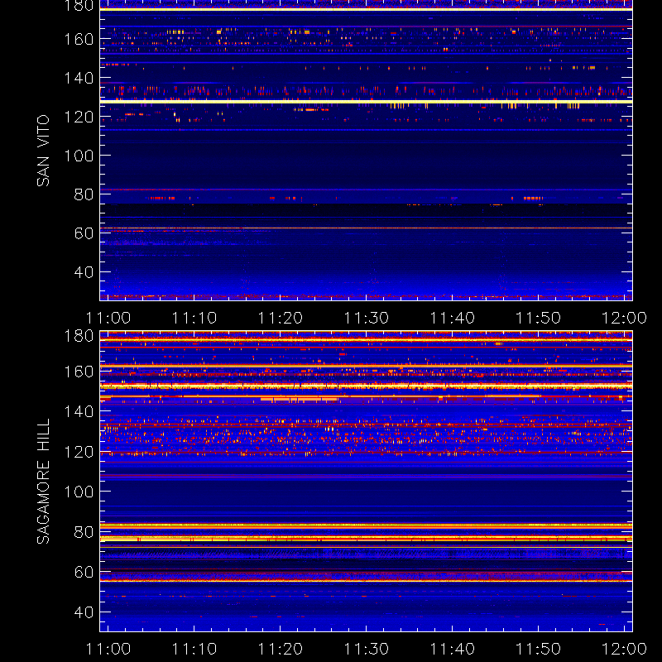Click 11:00 under the Sagamore Hill plot
The height and width of the screenshot is (662, 662).
pos(108,649)
